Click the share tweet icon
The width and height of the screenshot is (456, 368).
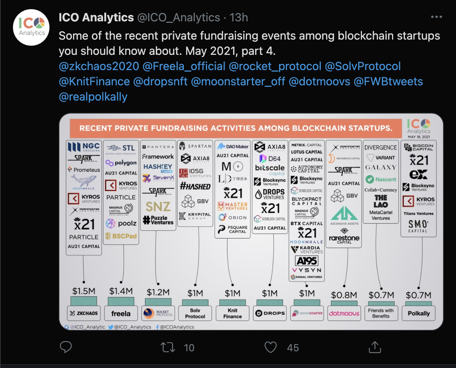(x=375, y=347)
